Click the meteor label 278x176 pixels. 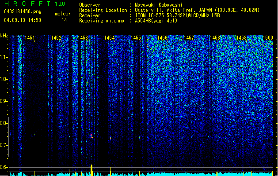tap(63, 14)
